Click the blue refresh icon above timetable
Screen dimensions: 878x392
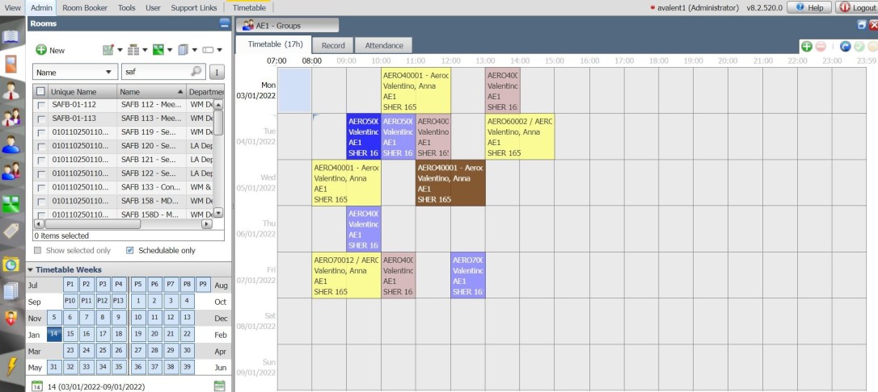846,47
